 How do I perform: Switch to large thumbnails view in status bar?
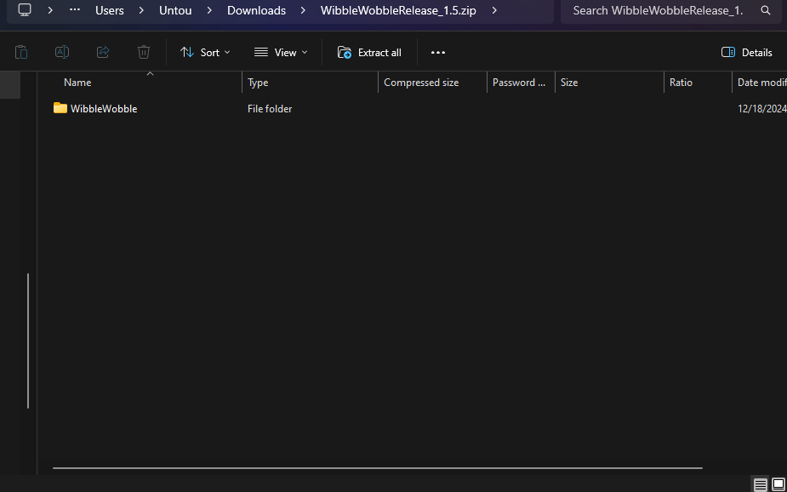[778, 484]
